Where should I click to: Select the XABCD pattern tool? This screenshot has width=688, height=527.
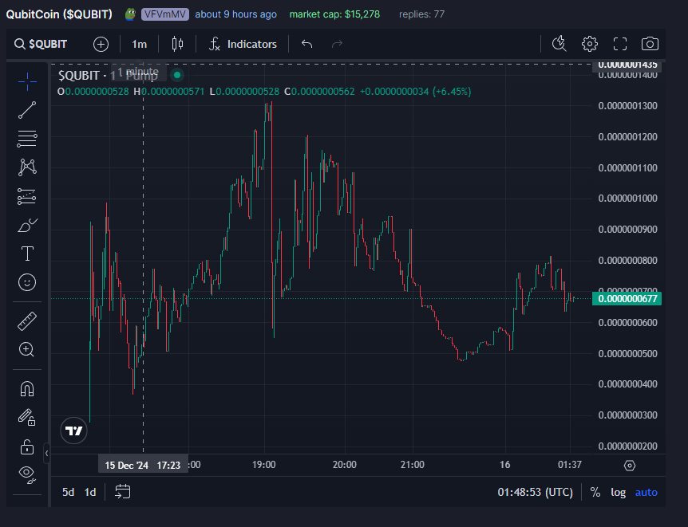click(x=27, y=167)
